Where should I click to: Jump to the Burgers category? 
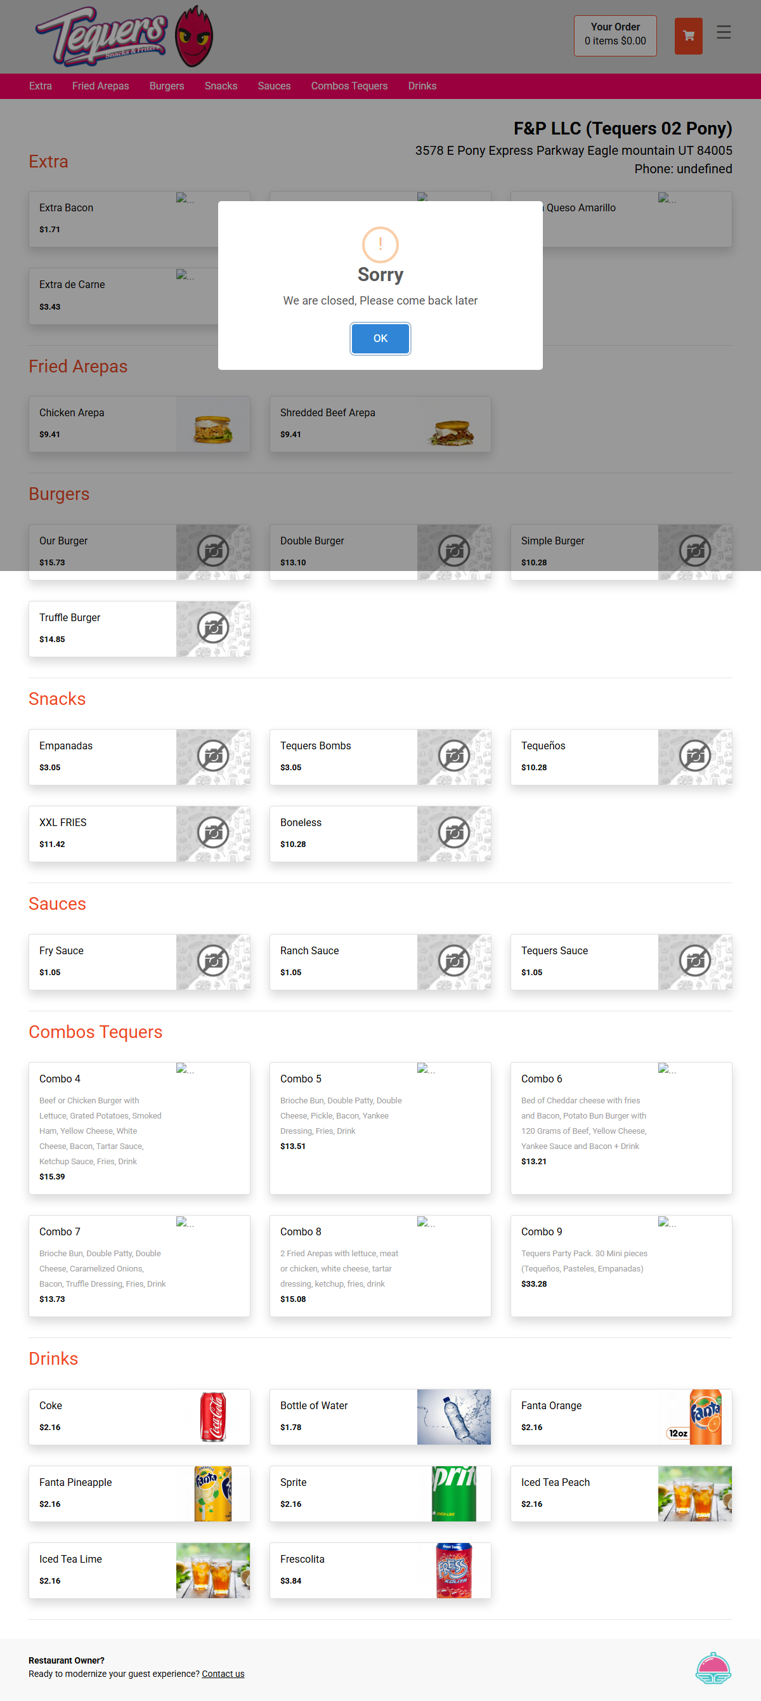pos(166,86)
